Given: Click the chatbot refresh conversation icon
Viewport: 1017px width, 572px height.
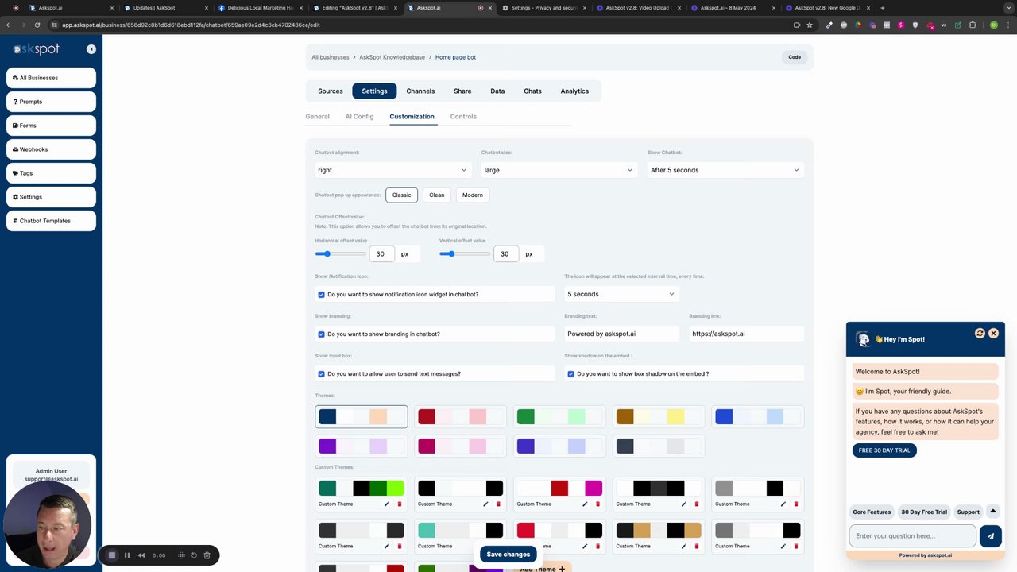Looking at the screenshot, I should 980,334.
